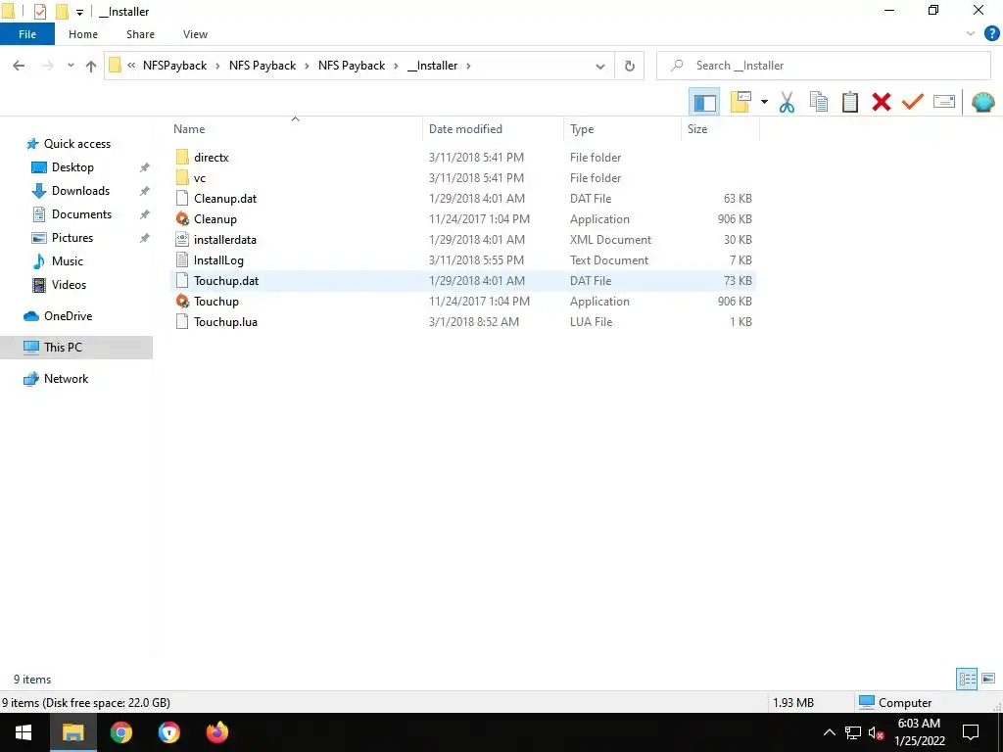The image size is (1003, 752).
Task: Click the Copy documents icon
Action: (x=818, y=102)
